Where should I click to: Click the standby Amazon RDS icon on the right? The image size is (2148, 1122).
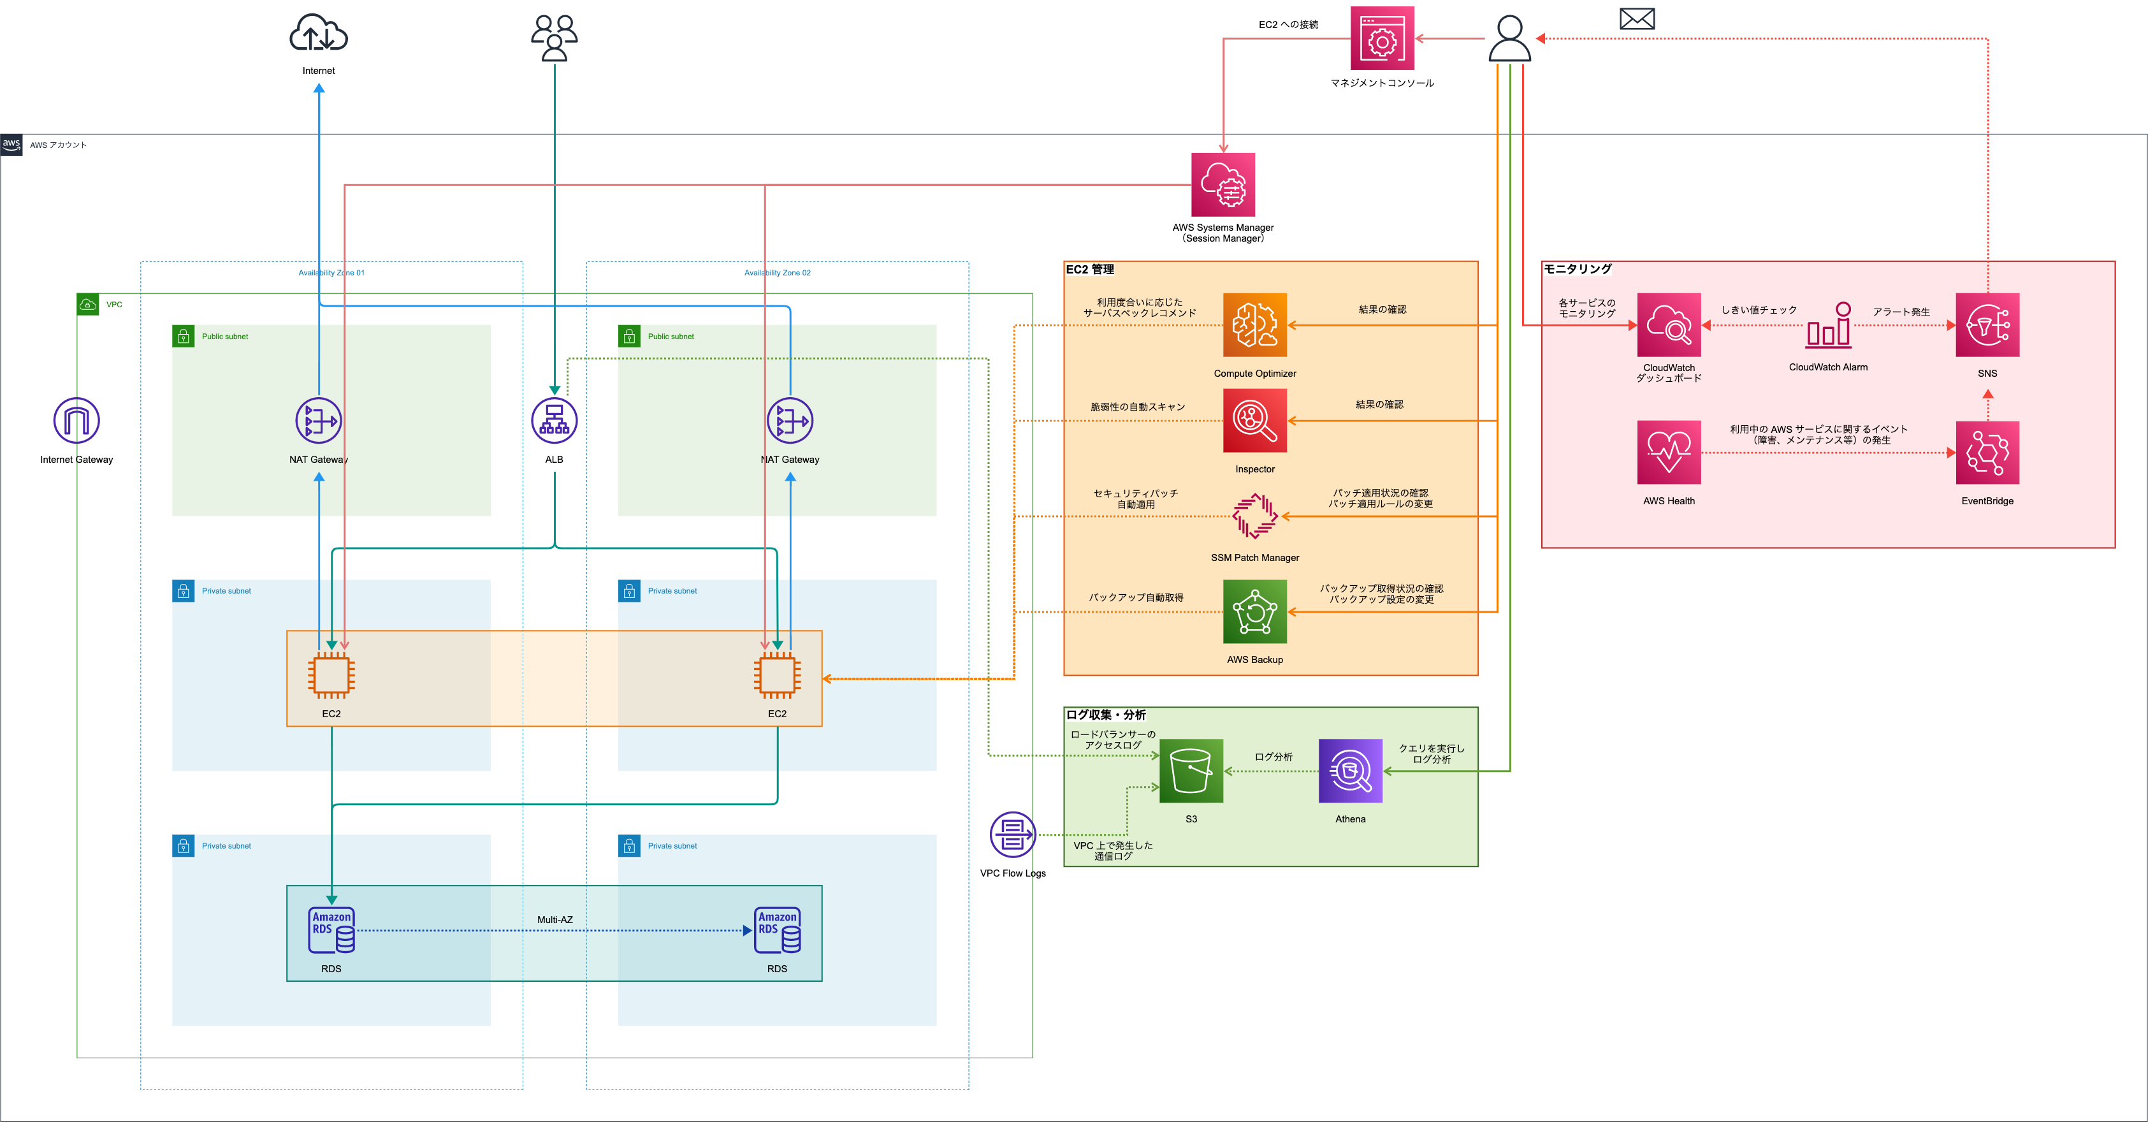777,930
